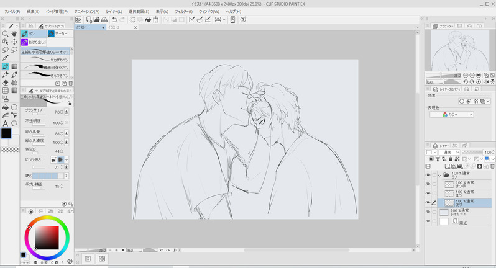Select the Text tool
Screen dimensions: 496x268
[x=5, y=123]
